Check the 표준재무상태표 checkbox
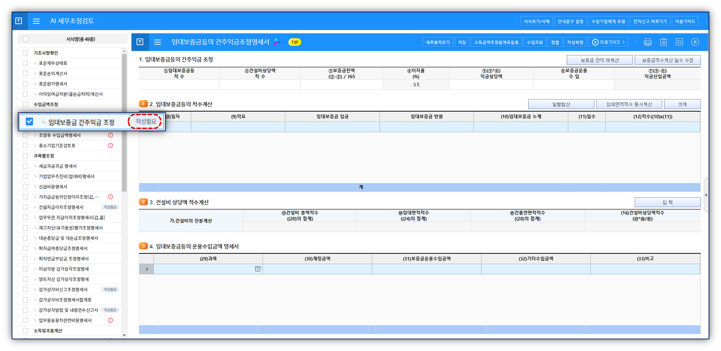 pyautogui.click(x=25, y=63)
